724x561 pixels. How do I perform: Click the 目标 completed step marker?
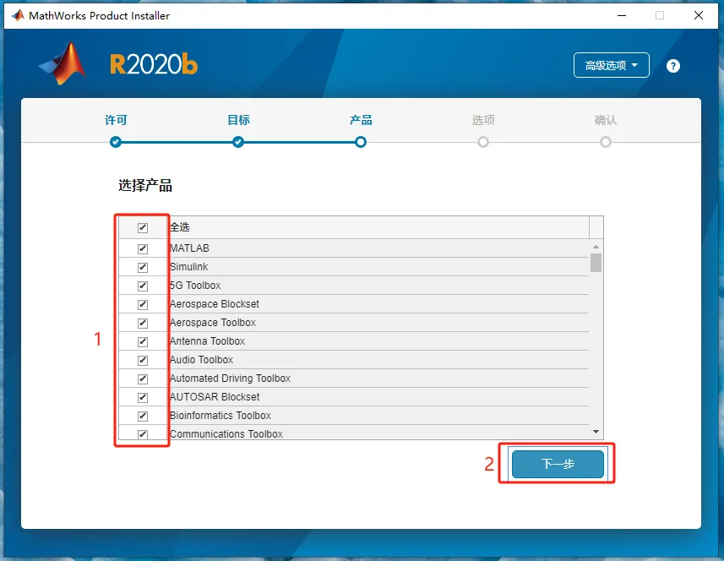(x=238, y=142)
